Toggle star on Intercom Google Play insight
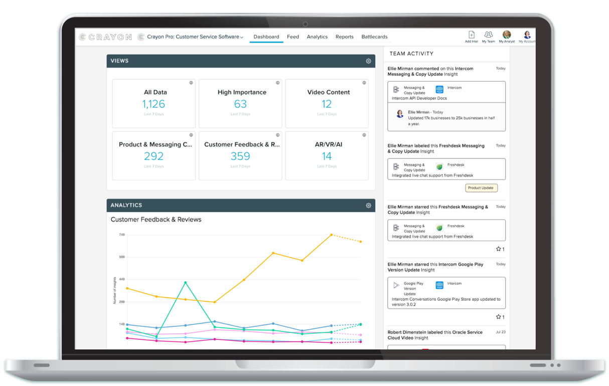Viewport: 609px width, 386px height. 499,317
